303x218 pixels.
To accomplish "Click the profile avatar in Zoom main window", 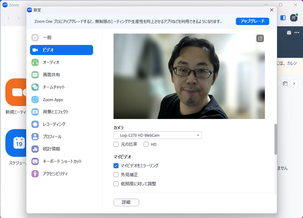I will tap(294, 18).
